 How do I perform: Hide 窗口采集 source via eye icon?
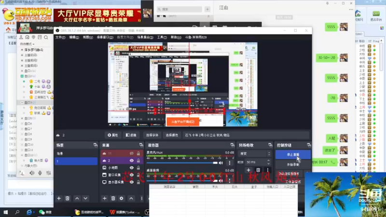132,175
